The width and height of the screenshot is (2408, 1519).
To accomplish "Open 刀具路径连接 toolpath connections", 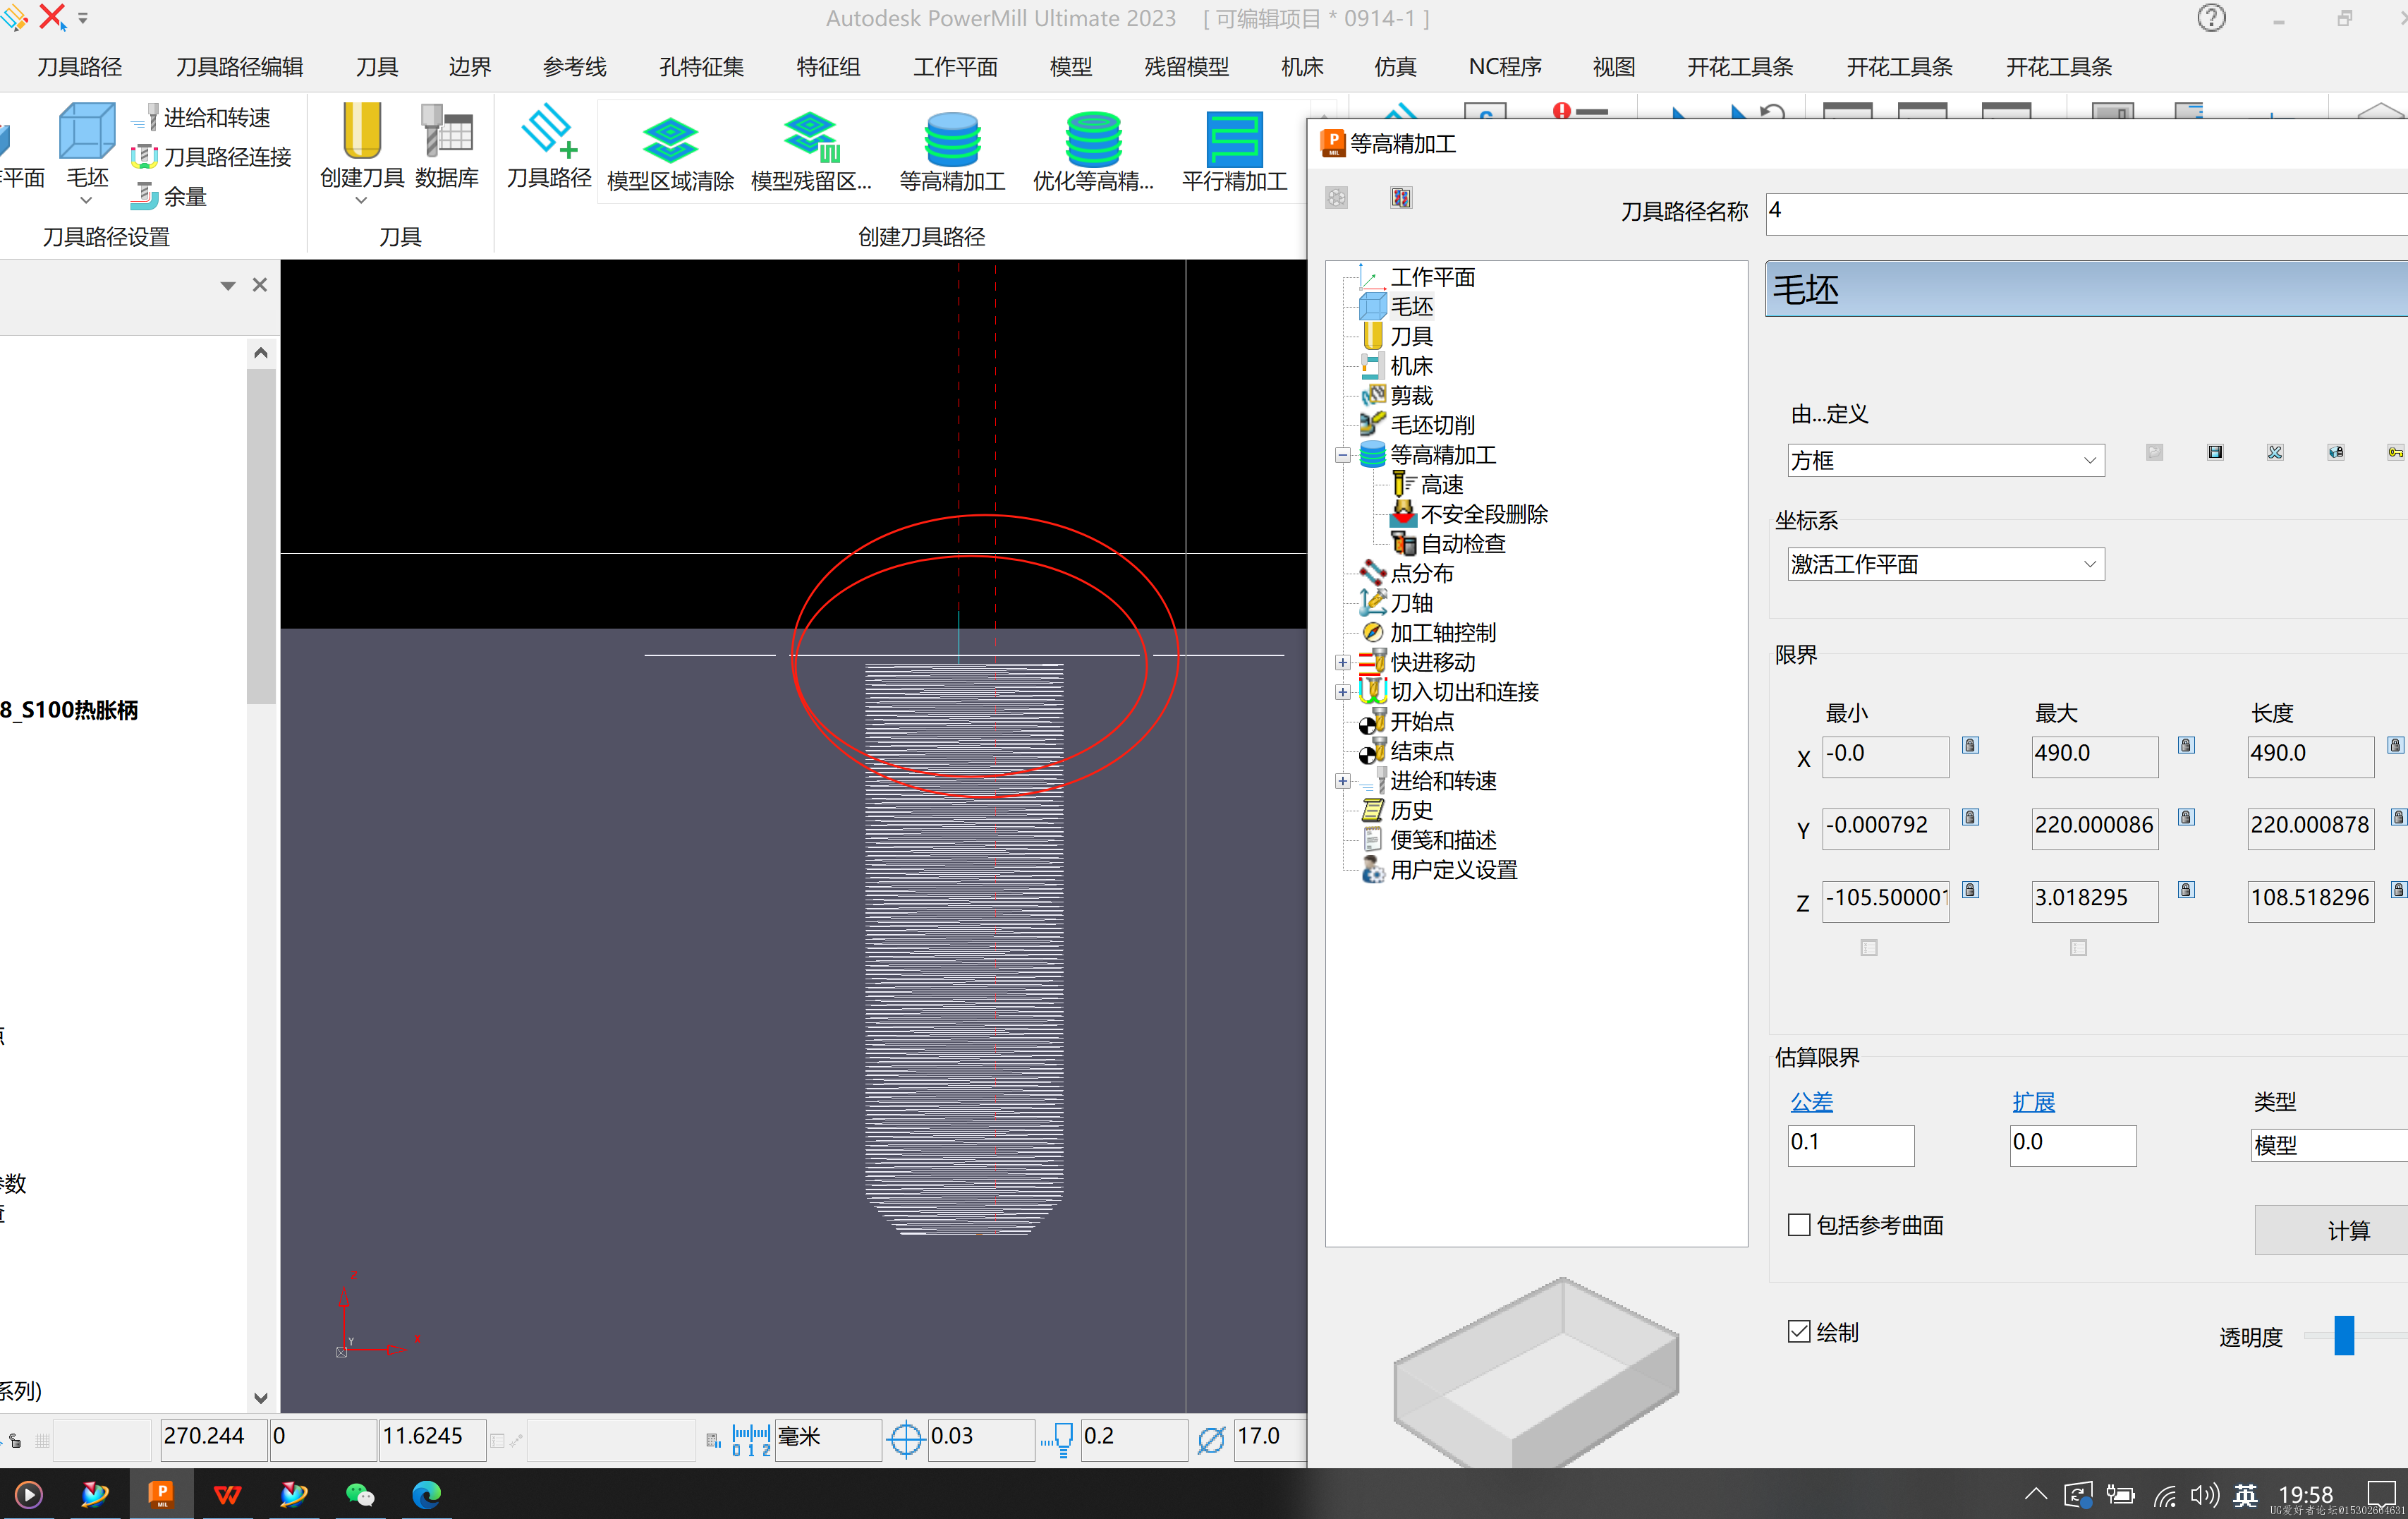I will coord(211,157).
